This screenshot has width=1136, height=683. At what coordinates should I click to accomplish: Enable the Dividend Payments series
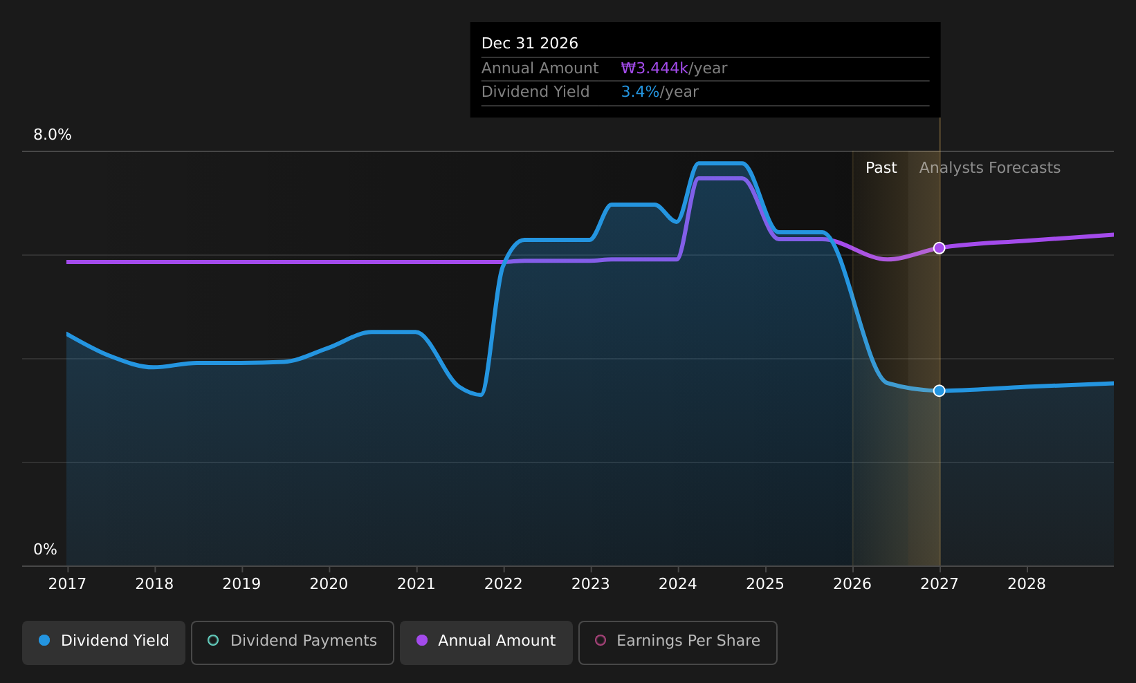pyautogui.click(x=293, y=643)
